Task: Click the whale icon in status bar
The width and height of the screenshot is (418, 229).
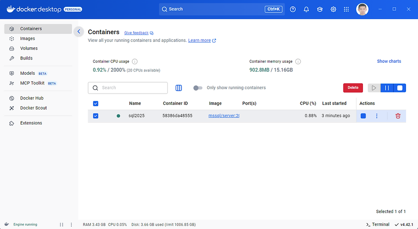Action: click(7, 224)
